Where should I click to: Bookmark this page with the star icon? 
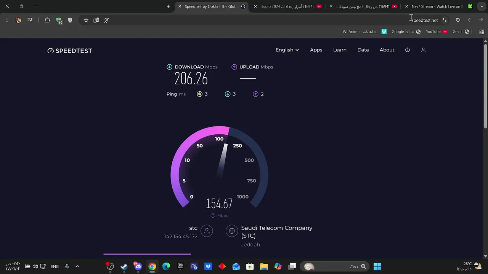tap(86, 20)
